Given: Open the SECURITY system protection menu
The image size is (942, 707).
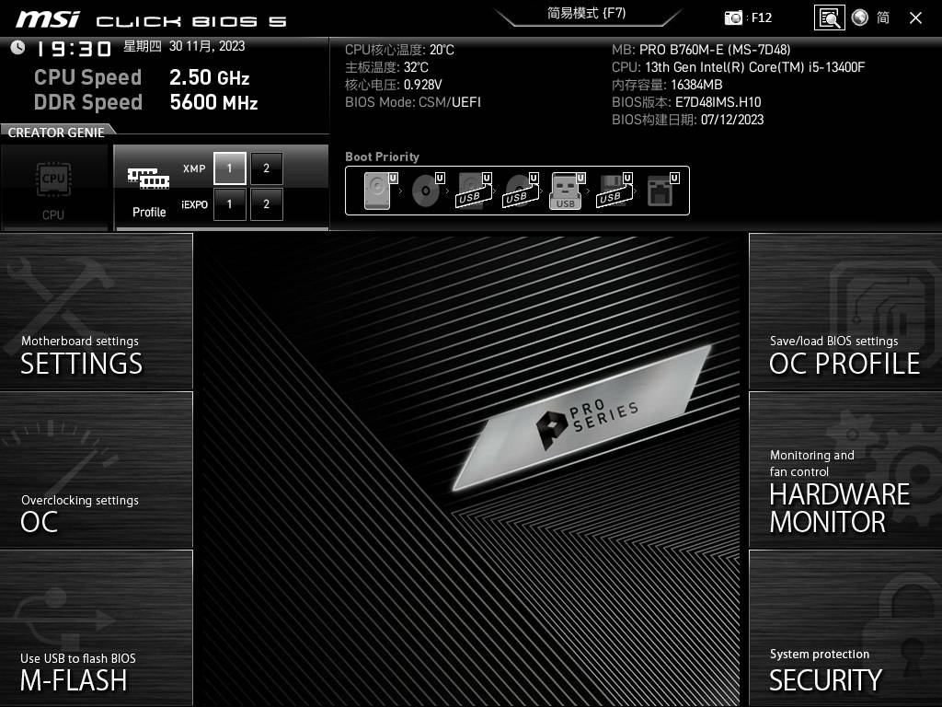Looking at the screenshot, I should (x=845, y=628).
